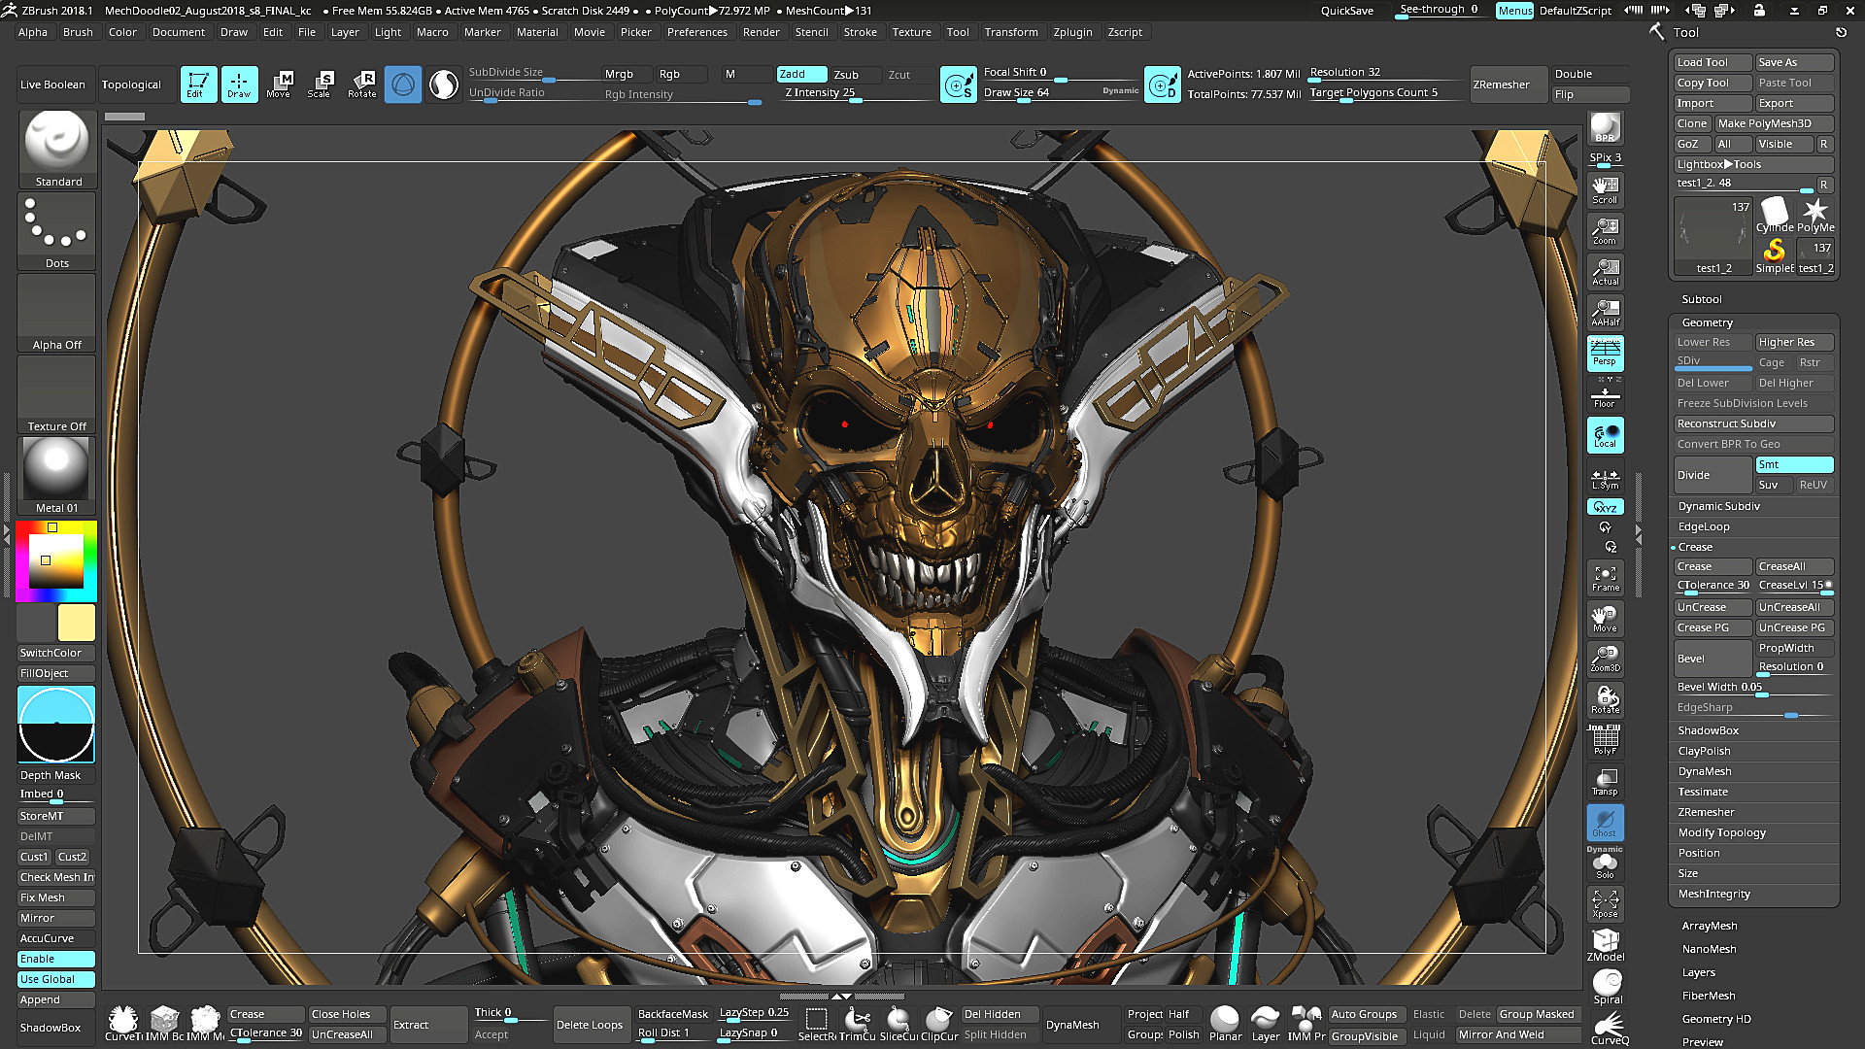Click the Reconstruct Subdiv button
The image size is (1865, 1049).
click(1753, 423)
